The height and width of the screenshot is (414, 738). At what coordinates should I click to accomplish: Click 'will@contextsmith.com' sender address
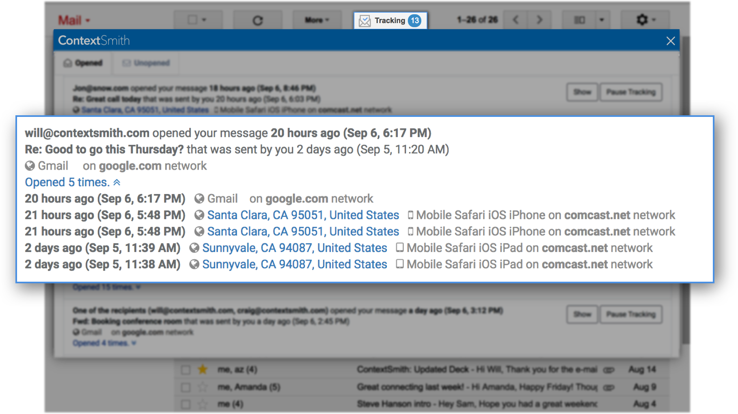[87, 133]
